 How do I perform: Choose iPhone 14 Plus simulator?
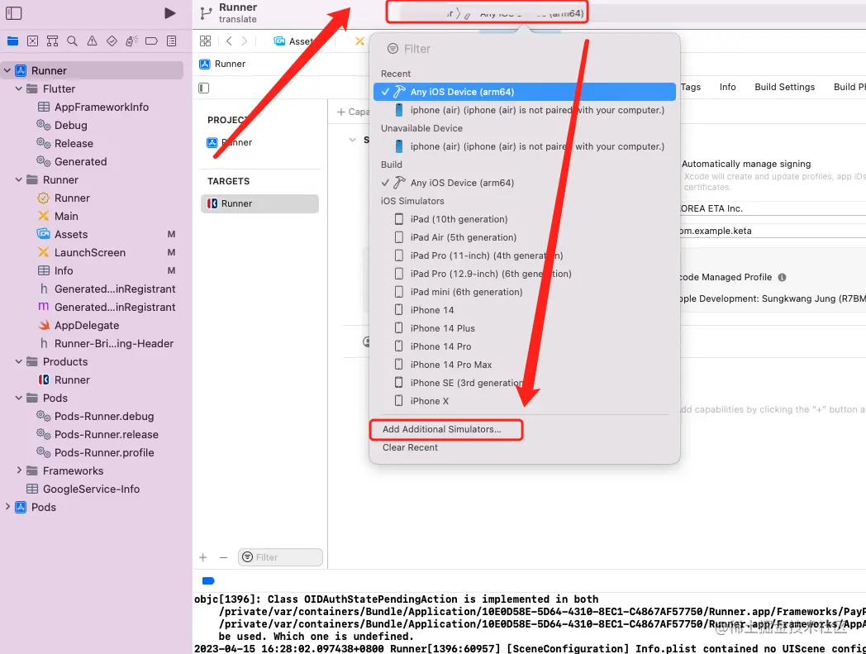point(524,328)
